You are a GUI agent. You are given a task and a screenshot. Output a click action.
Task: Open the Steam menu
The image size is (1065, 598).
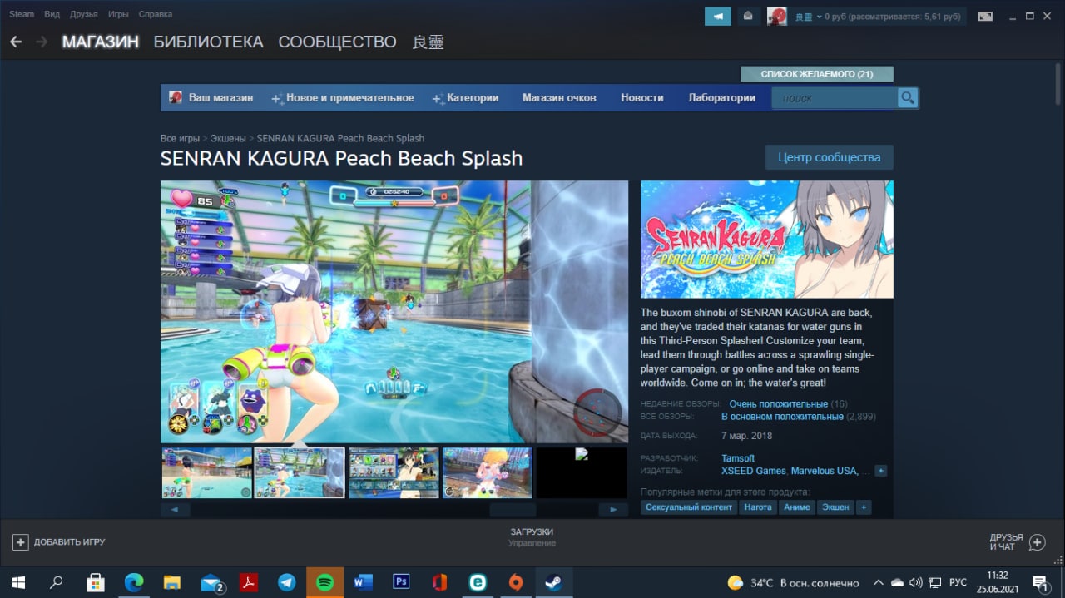22,14
